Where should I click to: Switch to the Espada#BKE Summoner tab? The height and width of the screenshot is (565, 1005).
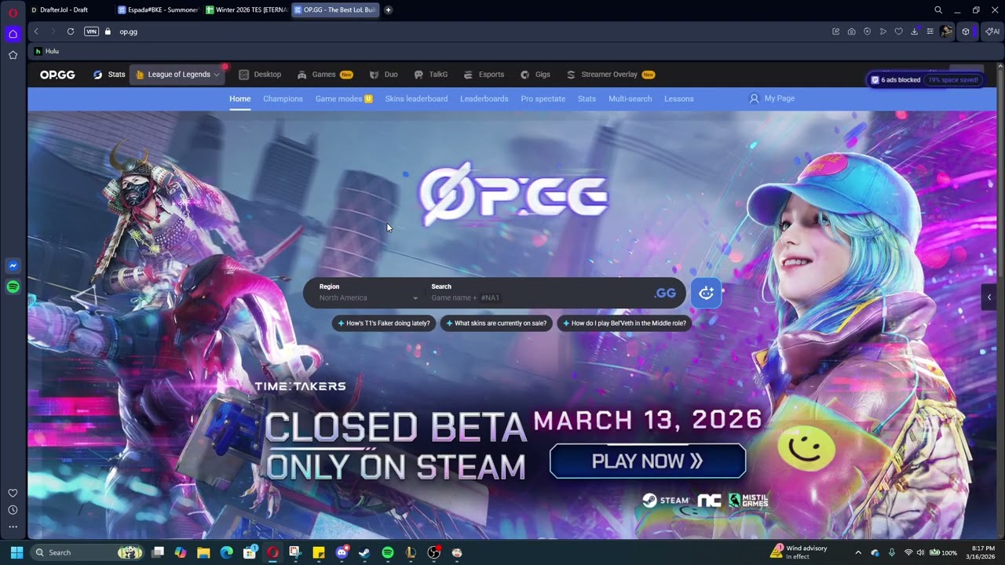click(158, 10)
